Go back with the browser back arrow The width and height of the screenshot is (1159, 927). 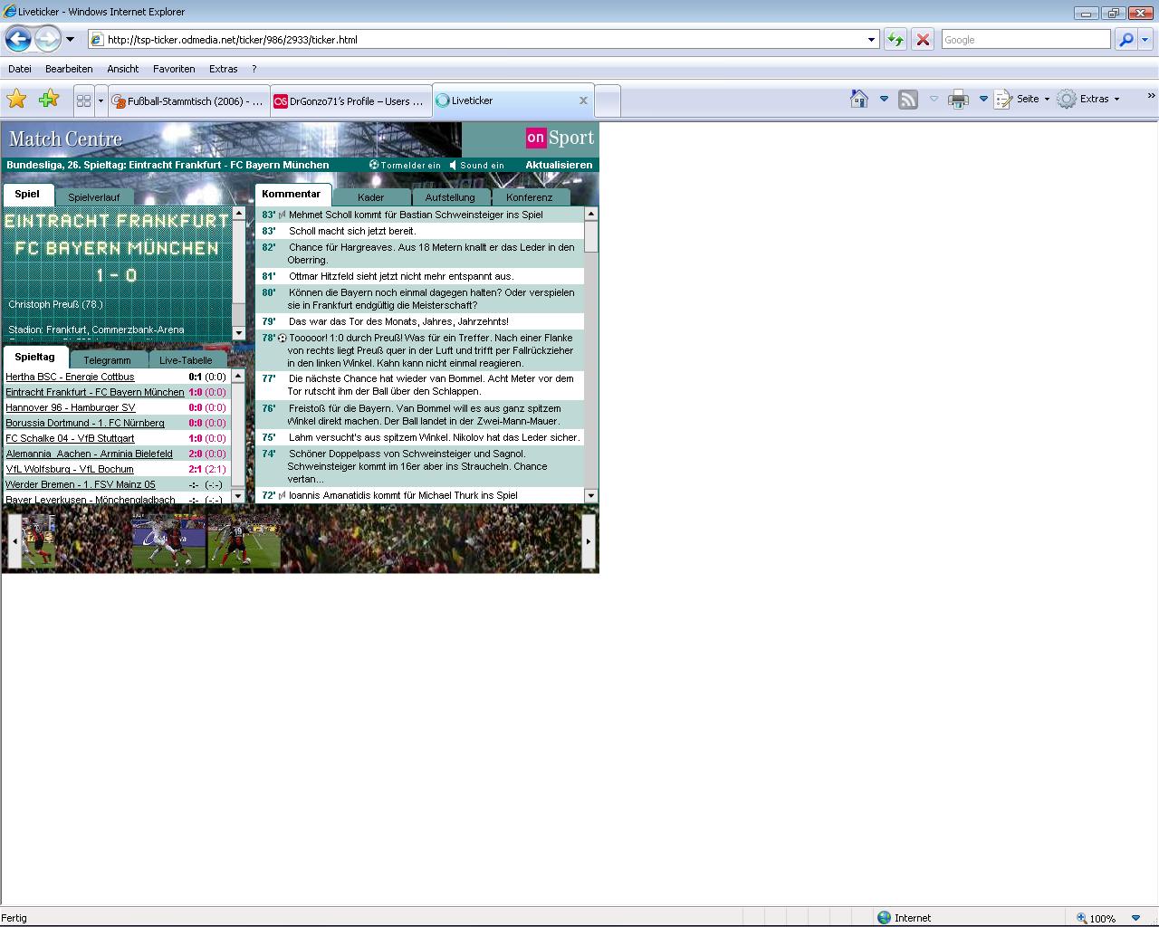(x=18, y=39)
